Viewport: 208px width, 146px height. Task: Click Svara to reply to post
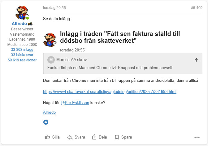[x=76, y=137]
